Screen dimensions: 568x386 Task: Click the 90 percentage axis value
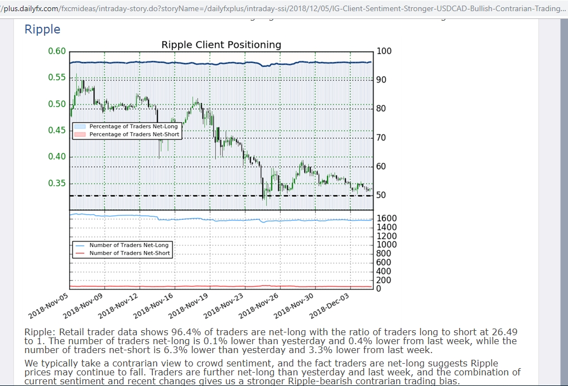pos(381,80)
